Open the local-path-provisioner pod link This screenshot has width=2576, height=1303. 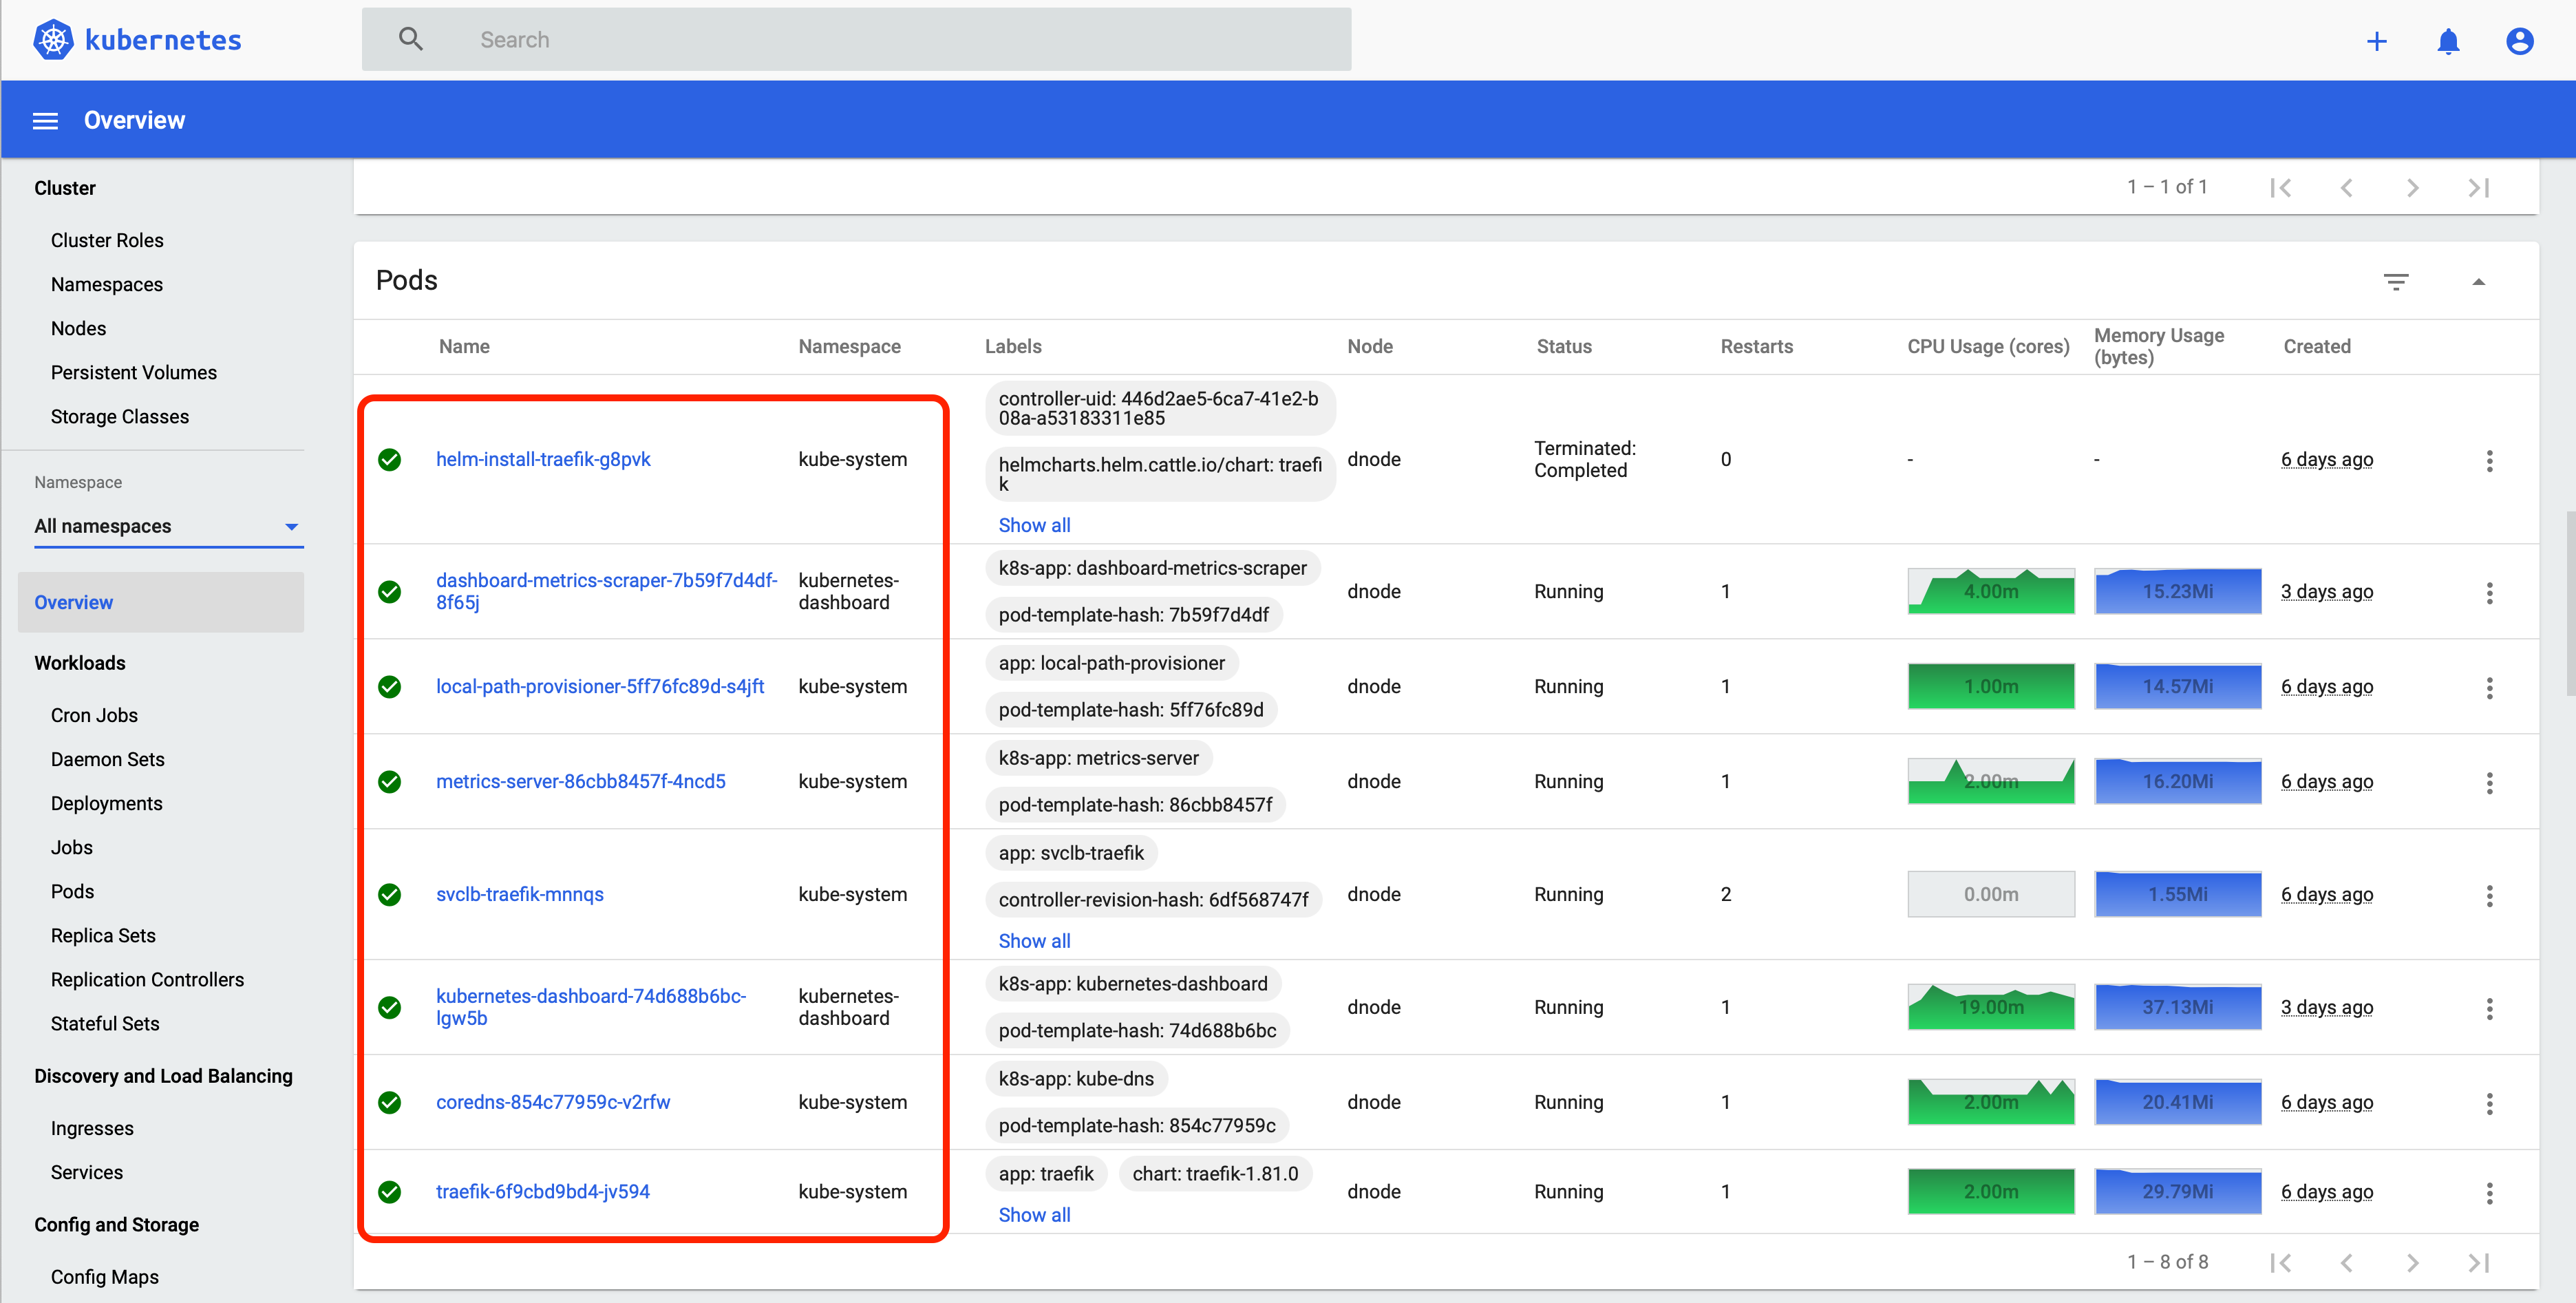[600, 686]
